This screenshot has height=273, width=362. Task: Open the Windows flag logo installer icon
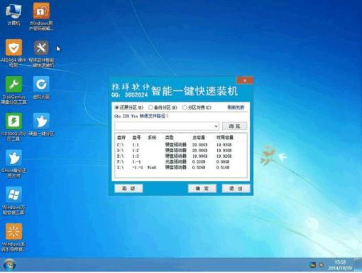tap(13, 200)
